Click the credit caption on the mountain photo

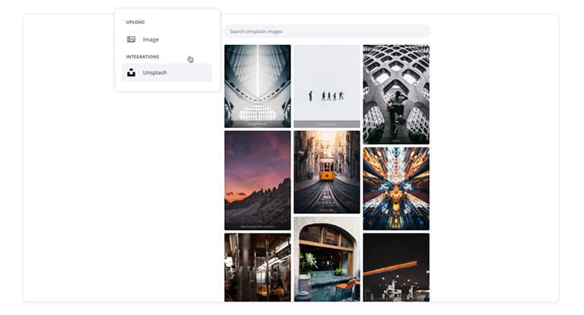[257, 226]
